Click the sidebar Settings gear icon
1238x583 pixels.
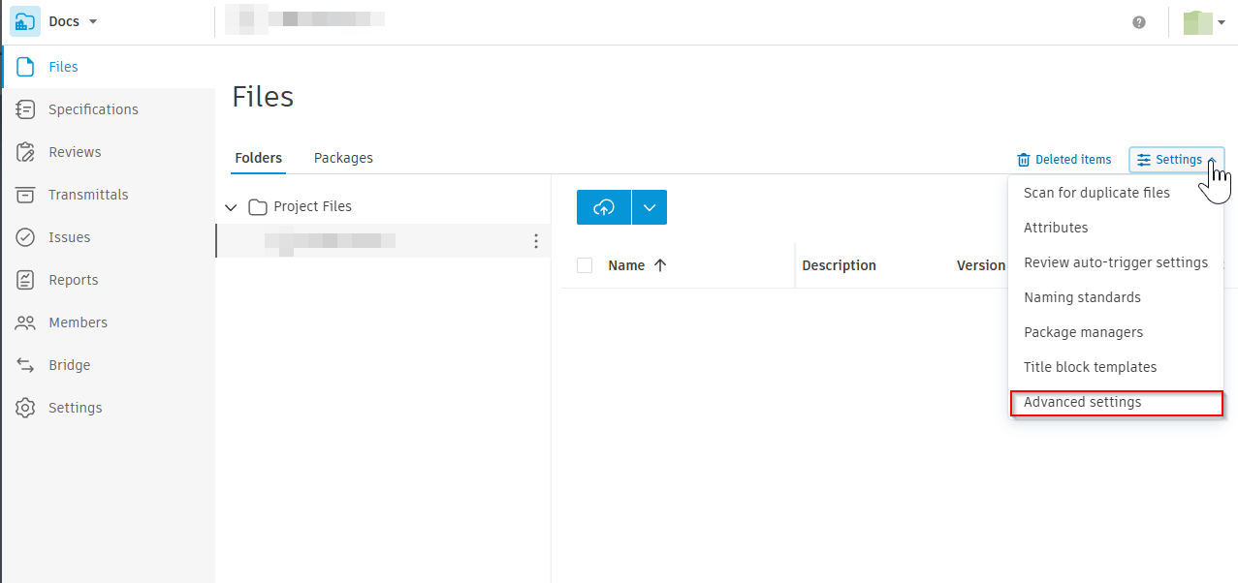pyautogui.click(x=25, y=408)
